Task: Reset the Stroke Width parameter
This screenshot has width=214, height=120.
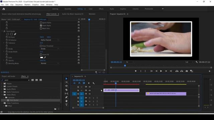Action: (79, 51)
